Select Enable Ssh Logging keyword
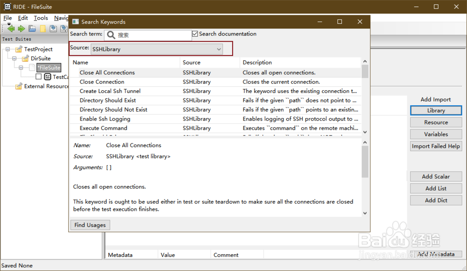 [x=216, y=119]
